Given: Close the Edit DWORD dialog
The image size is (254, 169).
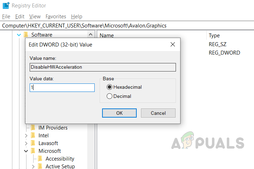Looking at the screenshot, I should (x=173, y=44).
